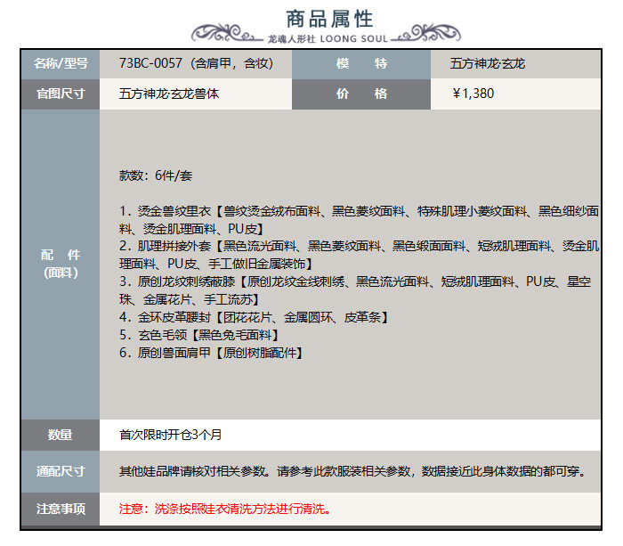This screenshot has height=546, width=623.
Task: Select the 数量 label cell
Action: pos(61,435)
